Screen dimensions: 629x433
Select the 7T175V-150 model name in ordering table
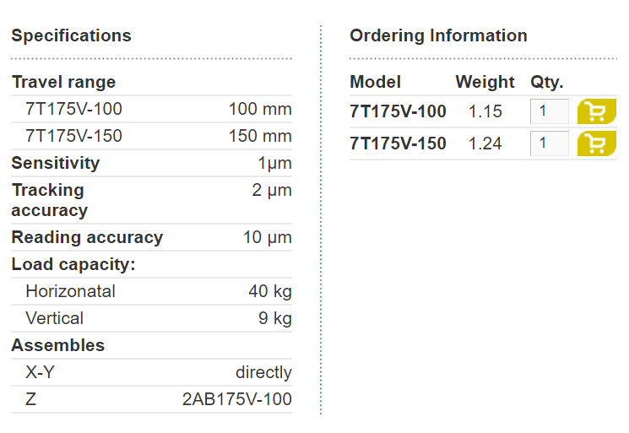click(398, 143)
